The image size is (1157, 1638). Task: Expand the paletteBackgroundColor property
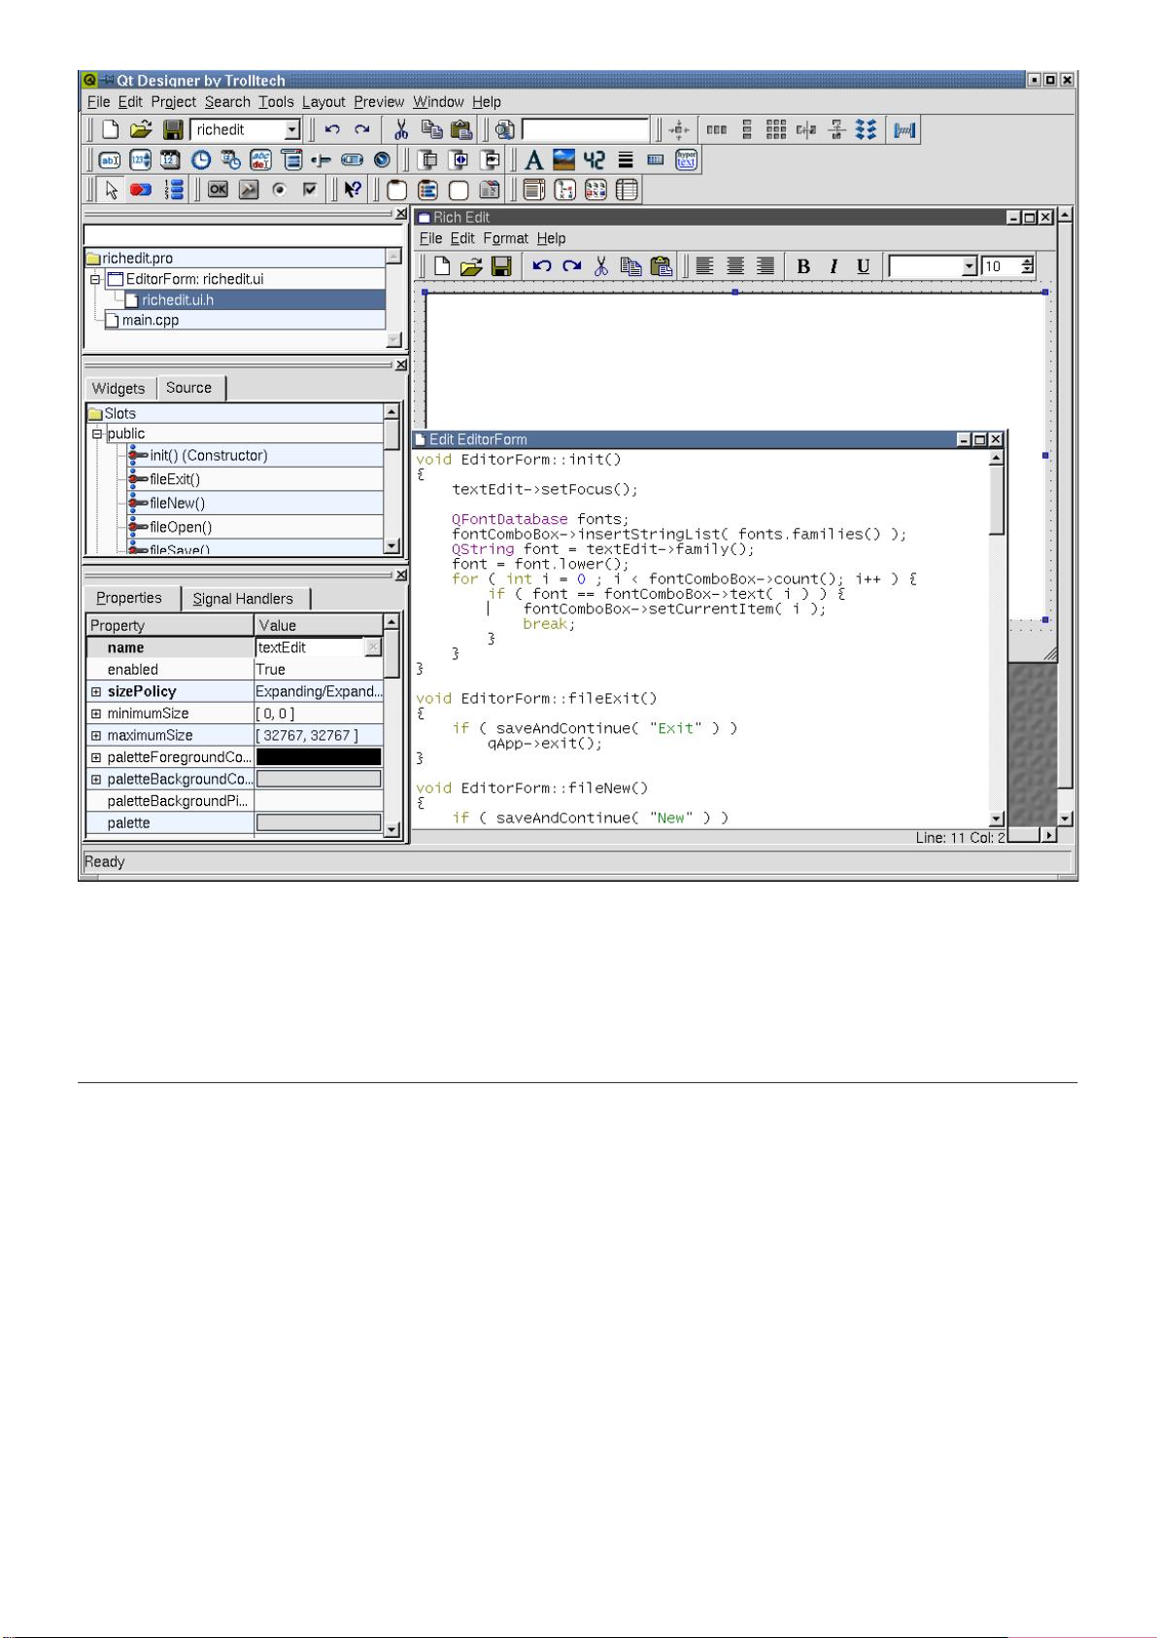(96, 780)
